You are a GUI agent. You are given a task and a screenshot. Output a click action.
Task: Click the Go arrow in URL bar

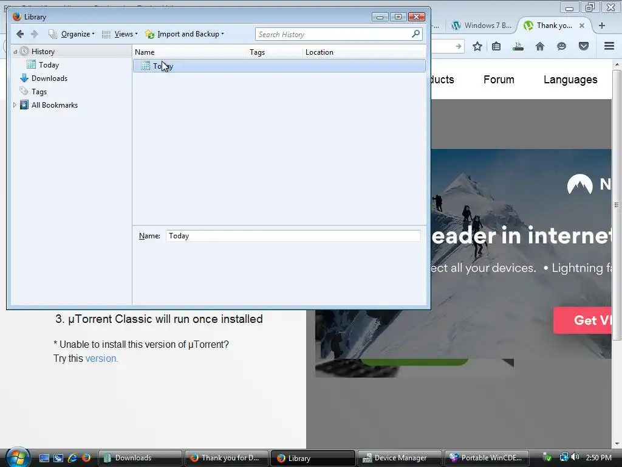458,46
